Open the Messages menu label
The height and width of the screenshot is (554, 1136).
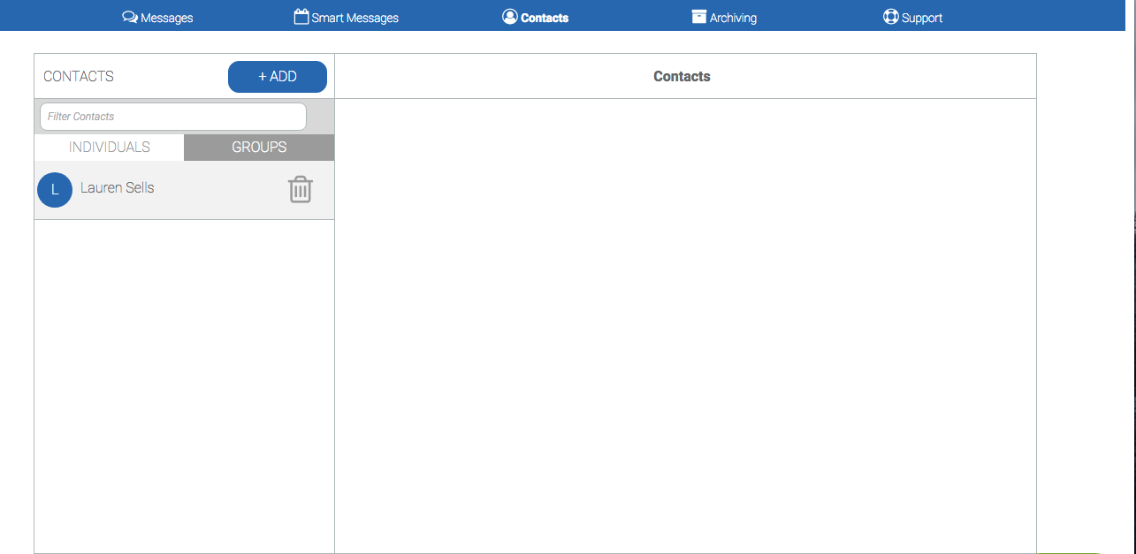pos(167,18)
